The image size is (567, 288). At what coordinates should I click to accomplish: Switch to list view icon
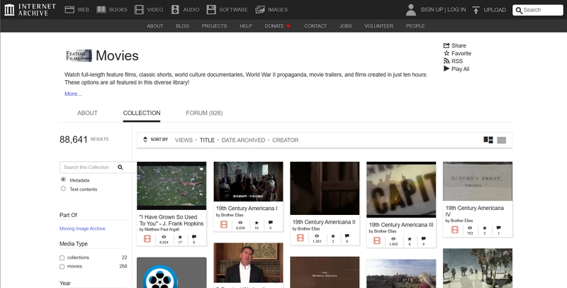(502, 140)
